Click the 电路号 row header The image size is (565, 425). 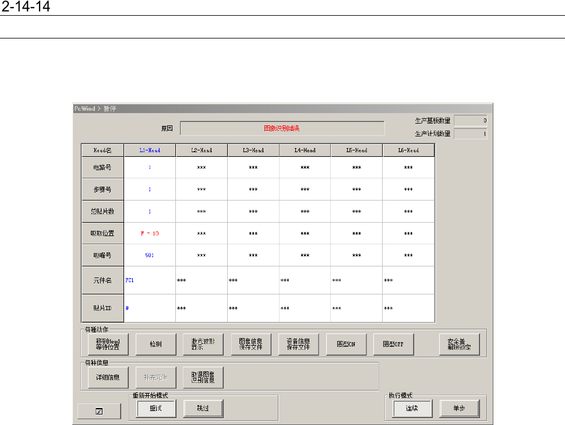[x=103, y=167]
